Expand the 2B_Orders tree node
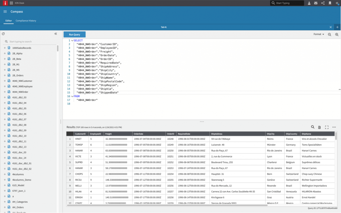Screen dimensions: 341x213 pos(5,75)
